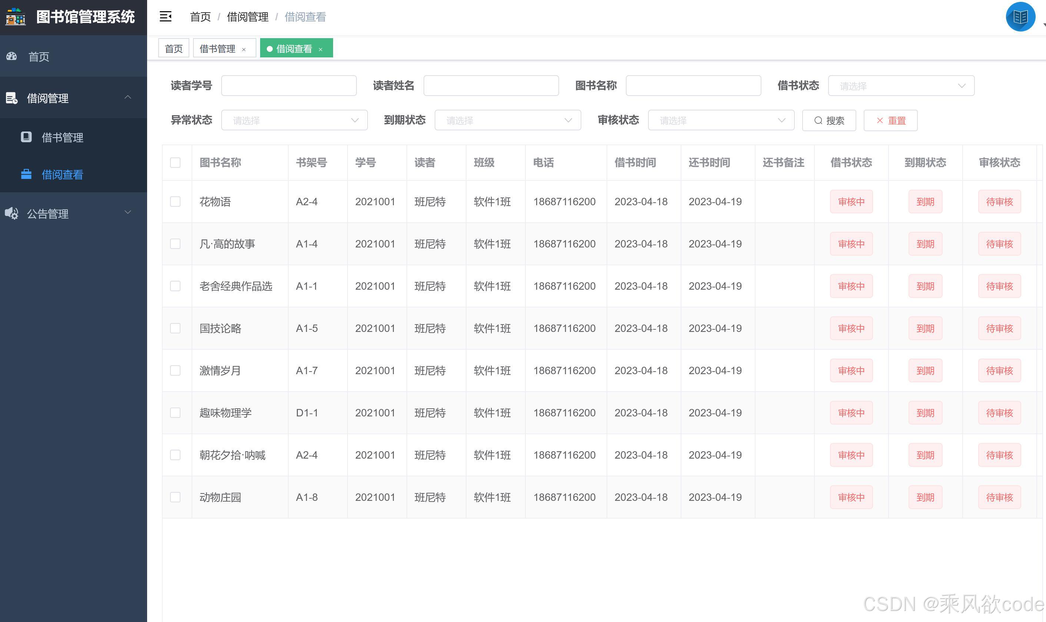Tick the select-all checkbox in table header
Image resolution: width=1046 pixels, height=622 pixels.
(175, 163)
